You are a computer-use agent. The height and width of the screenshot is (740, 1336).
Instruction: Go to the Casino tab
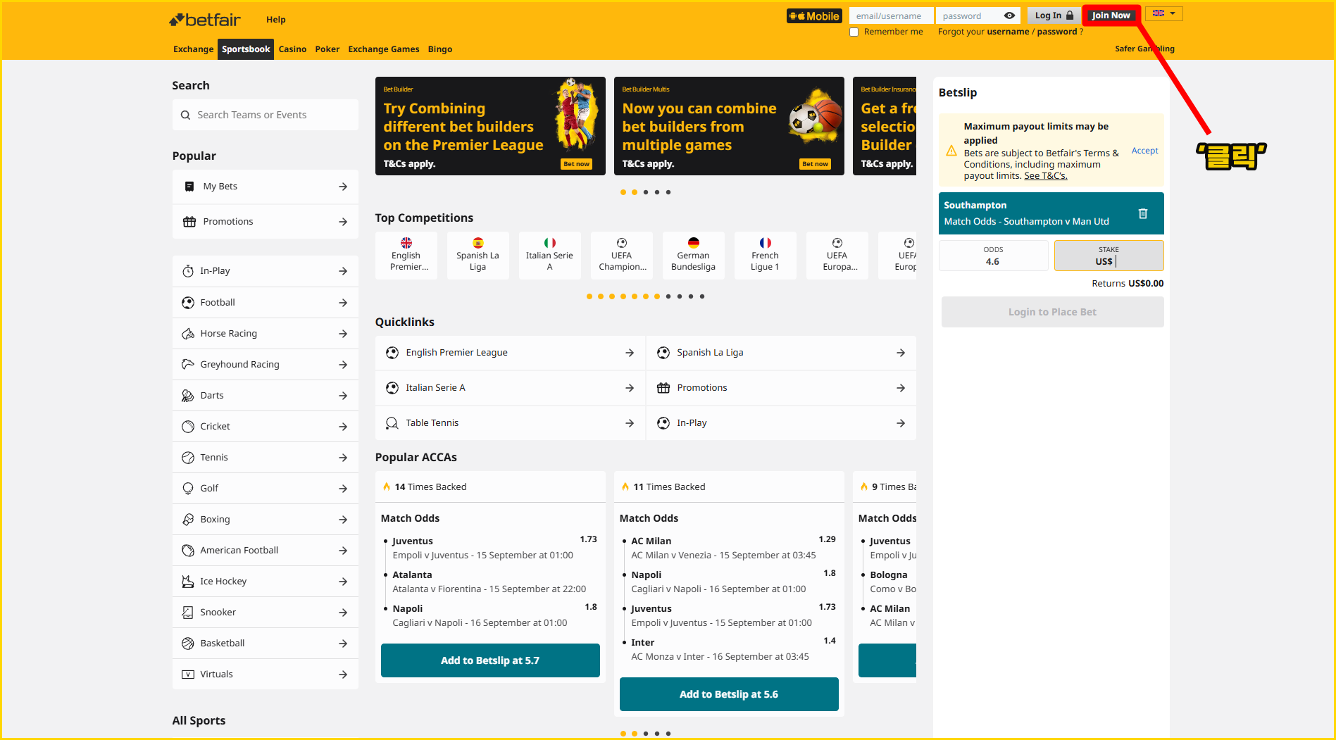(292, 49)
